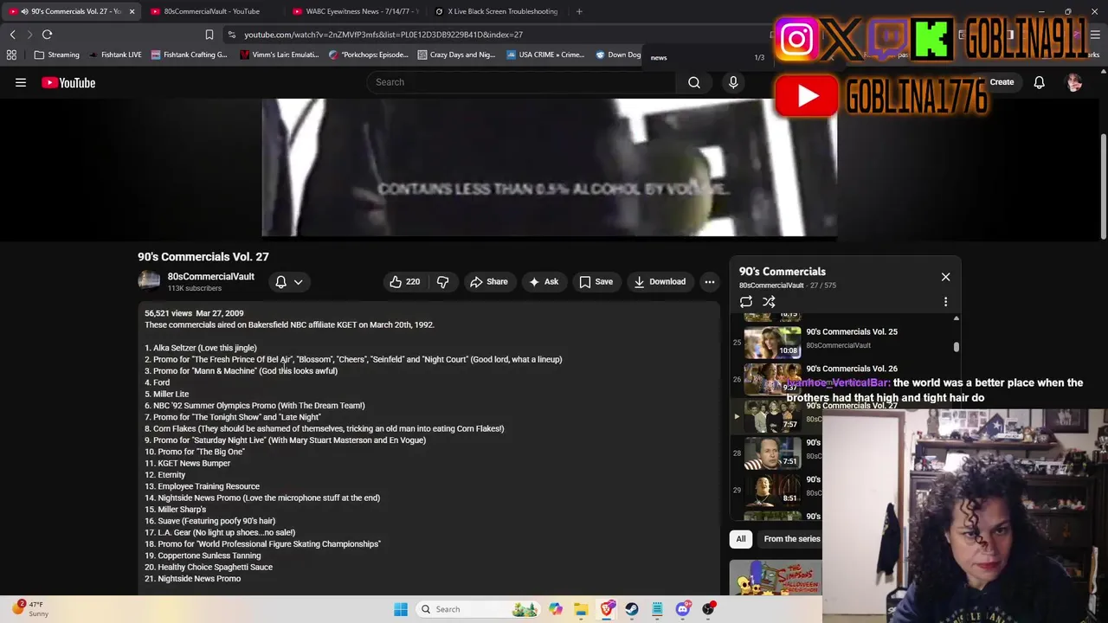Open Copilot from the taskbar

[x=556, y=609]
